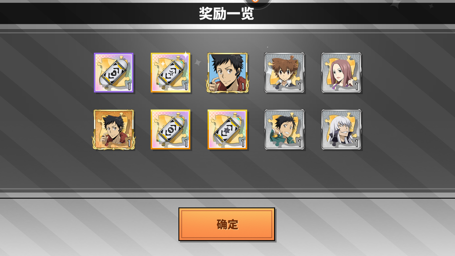The width and height of the screenshot is (455, 256).
Task: Click count badge on brown-haired boy piece
Action: [x=300, y=86]
